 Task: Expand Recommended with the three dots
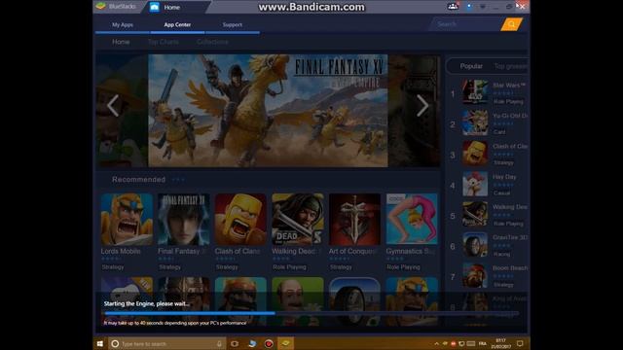[178, 180]
